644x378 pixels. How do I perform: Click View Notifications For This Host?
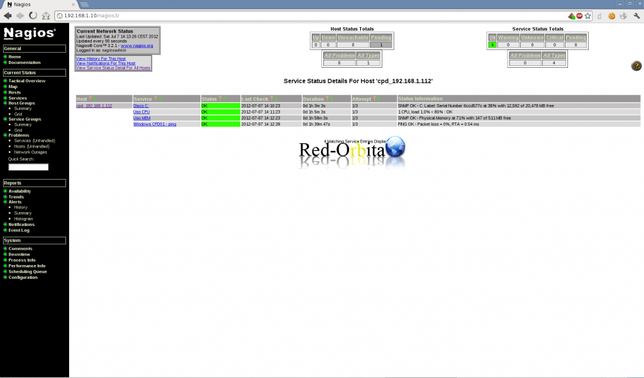click(105, 63)
